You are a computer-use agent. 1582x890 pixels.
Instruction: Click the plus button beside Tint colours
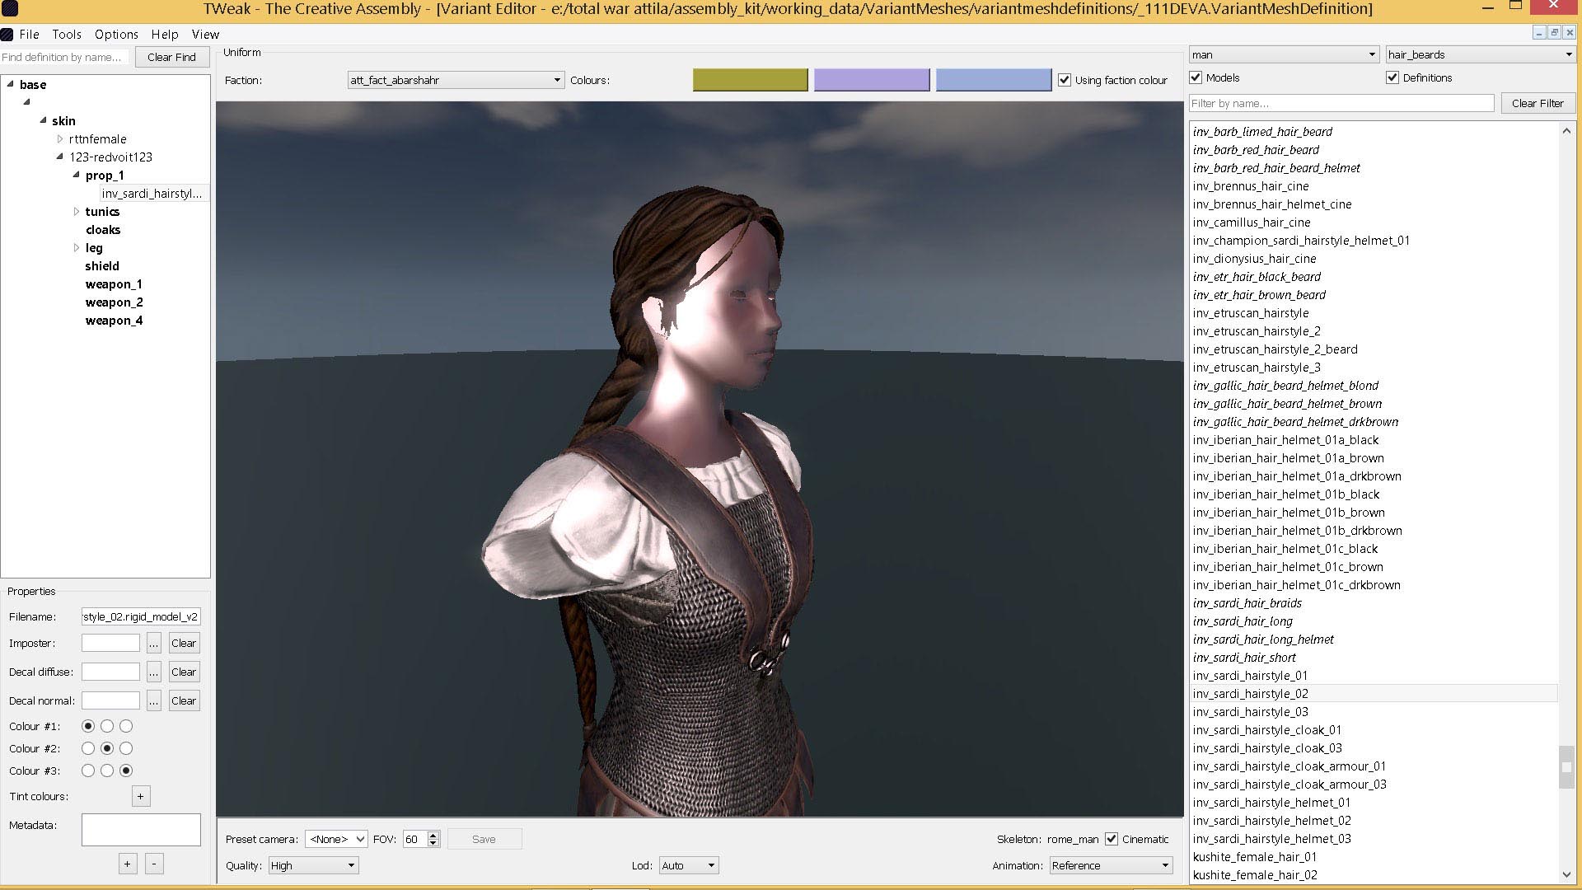point(140,796)
